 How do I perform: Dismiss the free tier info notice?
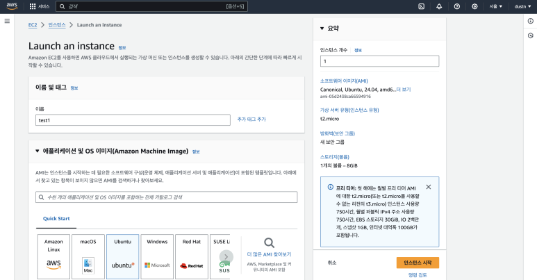click(x=429, y=187)
